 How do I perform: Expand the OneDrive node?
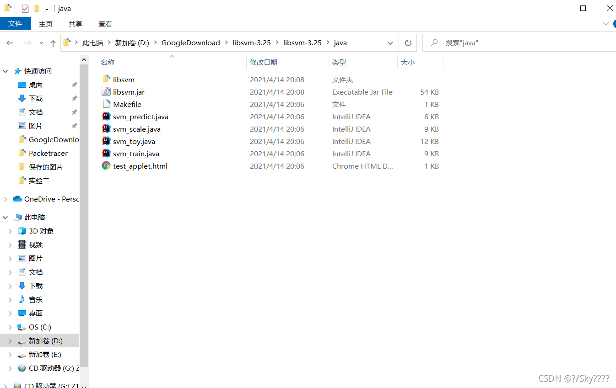[x=5, y=199]
